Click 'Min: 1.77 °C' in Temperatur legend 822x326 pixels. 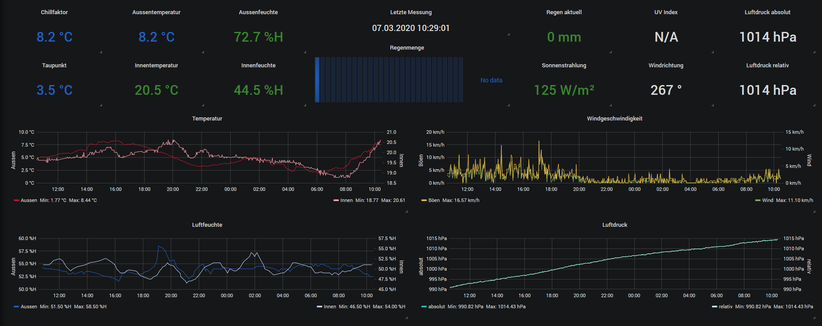pos(53,200)
